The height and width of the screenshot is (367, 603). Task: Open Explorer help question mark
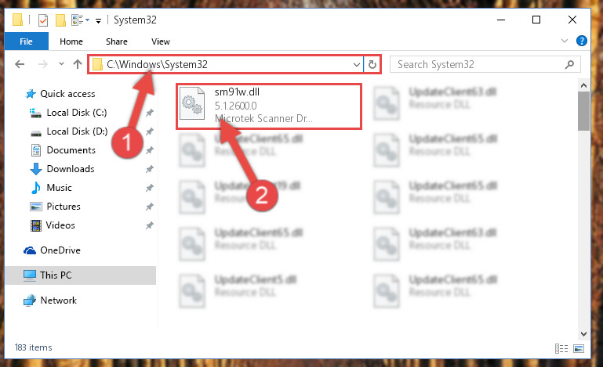582,41
